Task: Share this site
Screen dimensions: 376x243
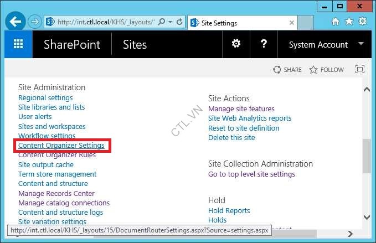Action: 287,70
